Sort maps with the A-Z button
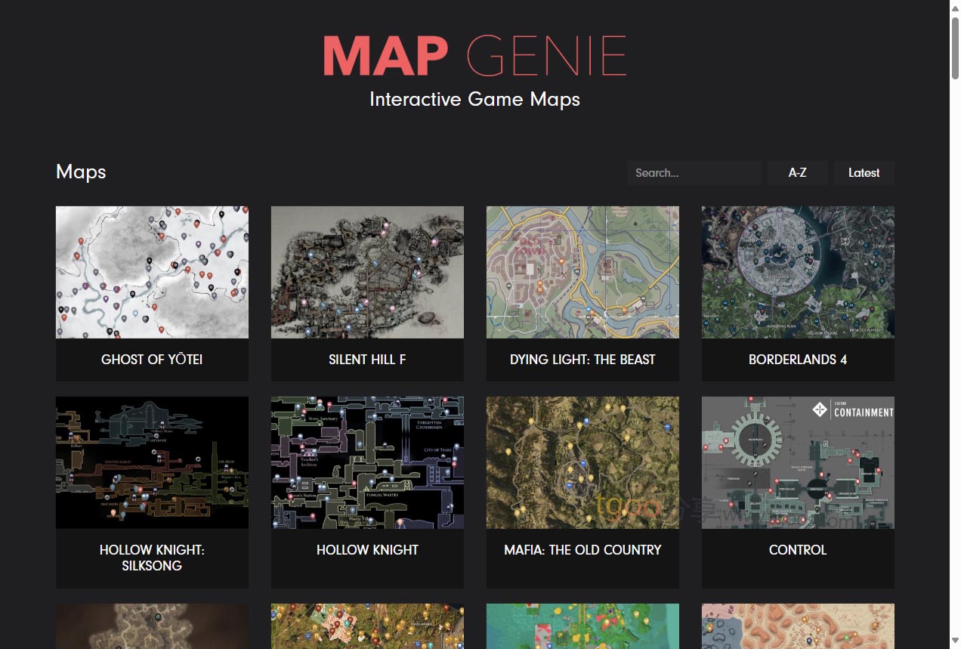 click(797, 173)
